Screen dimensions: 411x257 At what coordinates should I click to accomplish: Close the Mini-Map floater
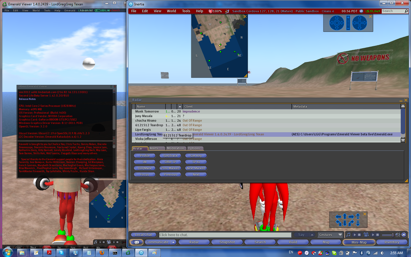(x=245, y=17)
